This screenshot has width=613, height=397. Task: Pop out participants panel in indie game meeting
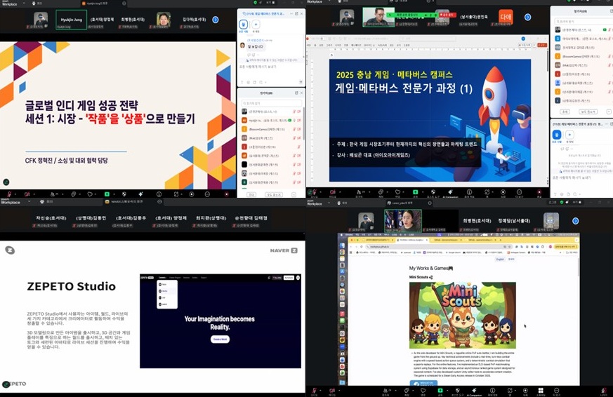point(296,93)
